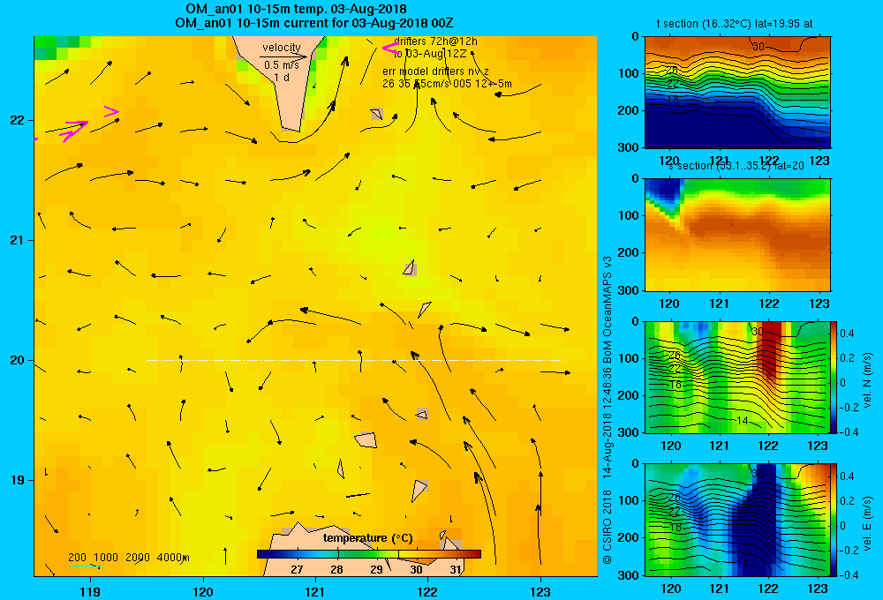Viewport: 883px width, 600px height.
Task: Click the 'vel. N (m/s)' colorbar label
Action: (x=868, y=380)
